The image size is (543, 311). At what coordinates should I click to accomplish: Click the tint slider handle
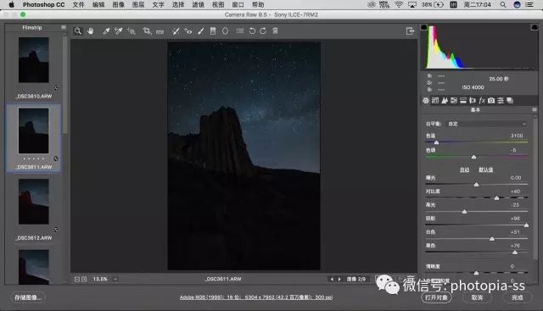(x=473, y=157)
